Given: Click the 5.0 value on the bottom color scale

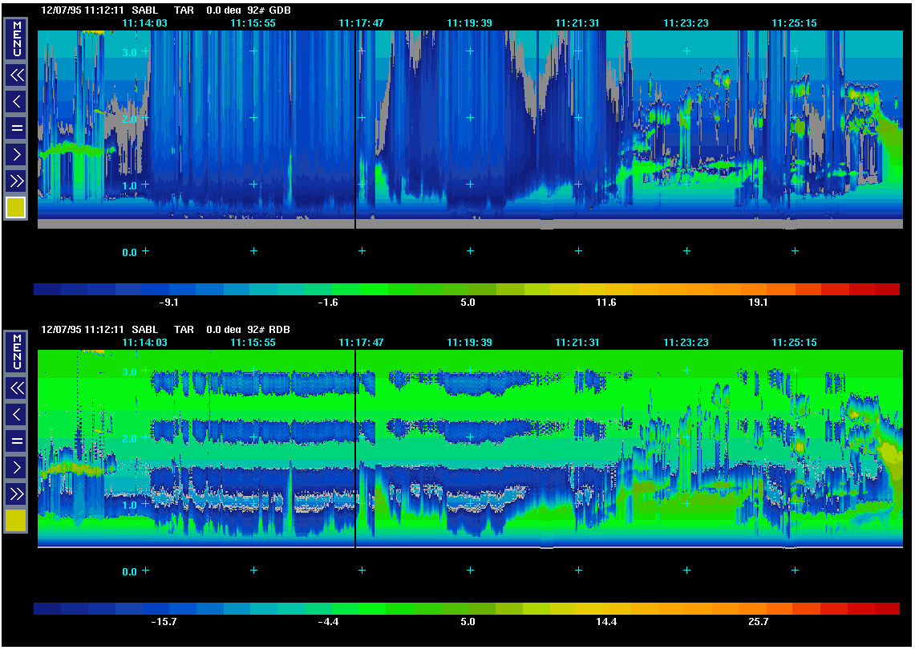Looking at the screenshot, I should (x=468, y=622).
